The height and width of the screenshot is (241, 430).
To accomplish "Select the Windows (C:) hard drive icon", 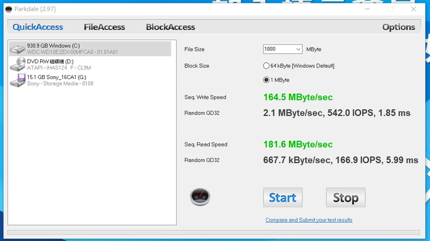I will [x=17, y=49].
